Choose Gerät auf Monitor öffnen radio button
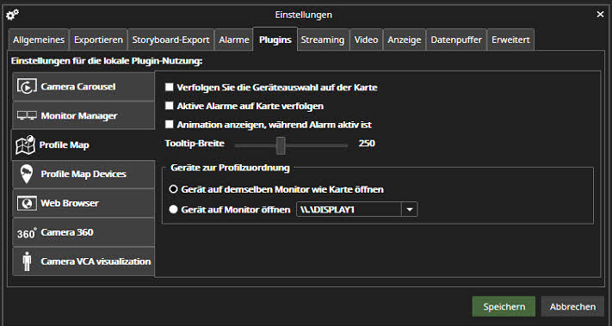Image resolution: width=612 pixels, height=326 pixels. [x=173, y=209]
